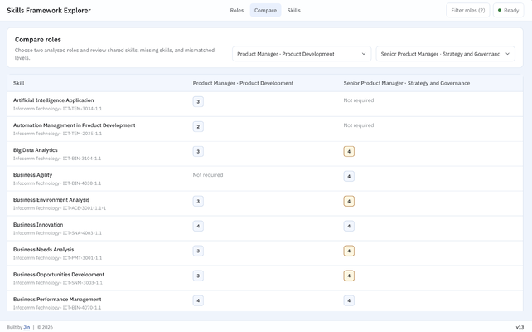Click the ICT-TEM-3034-1.1 skill code
Viewport: 532px width, 332px height.
click(82, 109)
